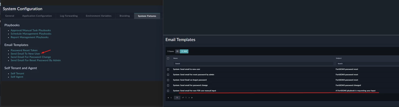The width and height of the screenshot is (399, 107).
Task: Open 'System: Send email for password change' row
Action: point(190,85)
